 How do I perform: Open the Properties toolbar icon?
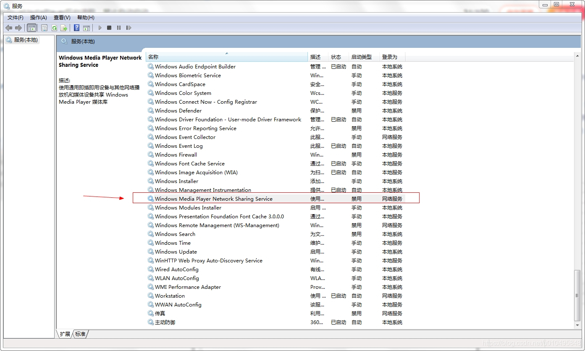pyautogui.click(x=44, y=28)
